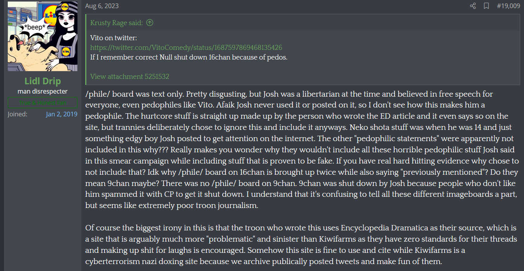
Task: Click the 'man disrespecter' user title
Action: click(x=43, y=92)
